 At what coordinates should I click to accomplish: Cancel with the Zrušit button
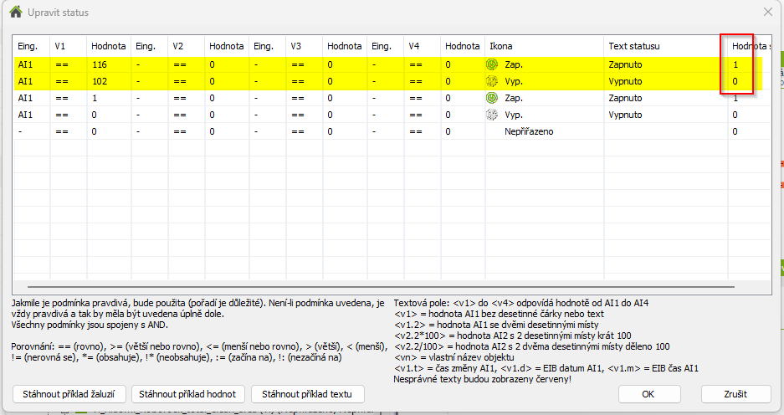[735, 394]
